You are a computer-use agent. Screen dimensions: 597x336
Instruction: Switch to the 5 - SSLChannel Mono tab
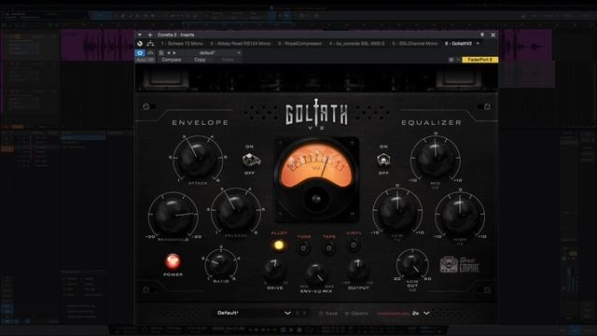414,44
